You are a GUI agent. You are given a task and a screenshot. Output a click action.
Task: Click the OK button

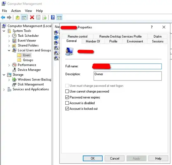coord(93,158)
